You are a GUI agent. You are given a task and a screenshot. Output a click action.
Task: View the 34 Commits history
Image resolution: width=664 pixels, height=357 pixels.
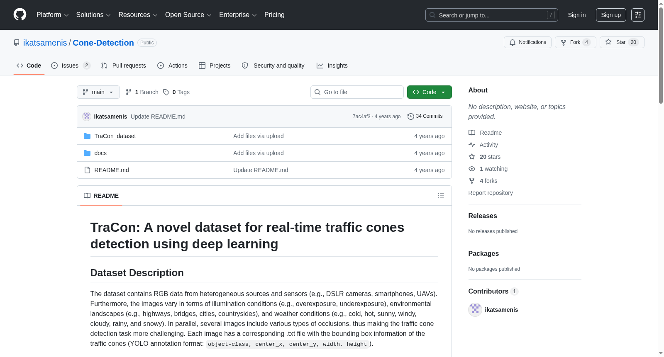tap(425, 117)
